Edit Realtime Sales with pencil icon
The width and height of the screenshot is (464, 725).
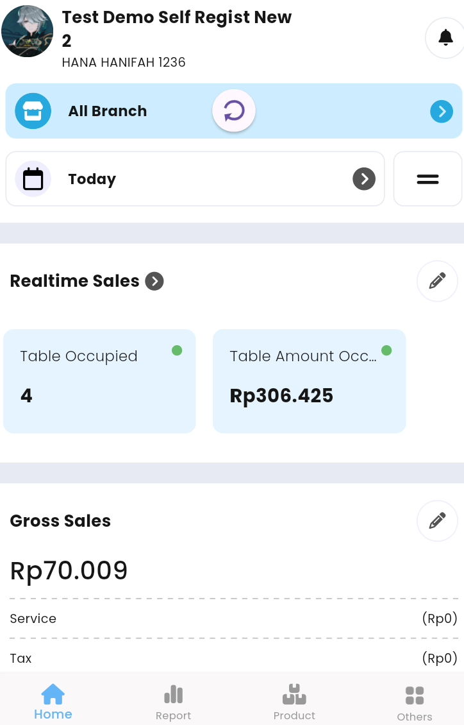(437, 280)
